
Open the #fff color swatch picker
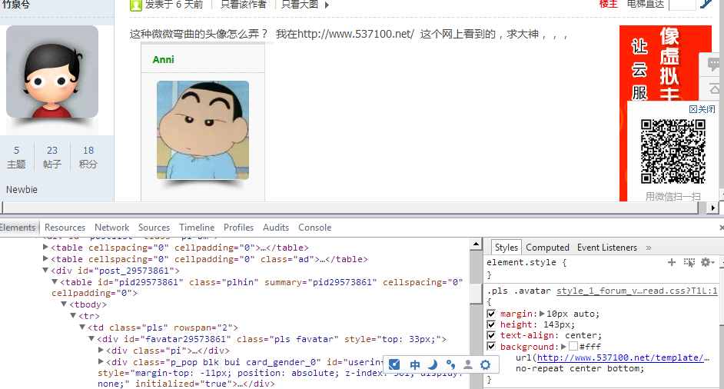tap(573, 347)
